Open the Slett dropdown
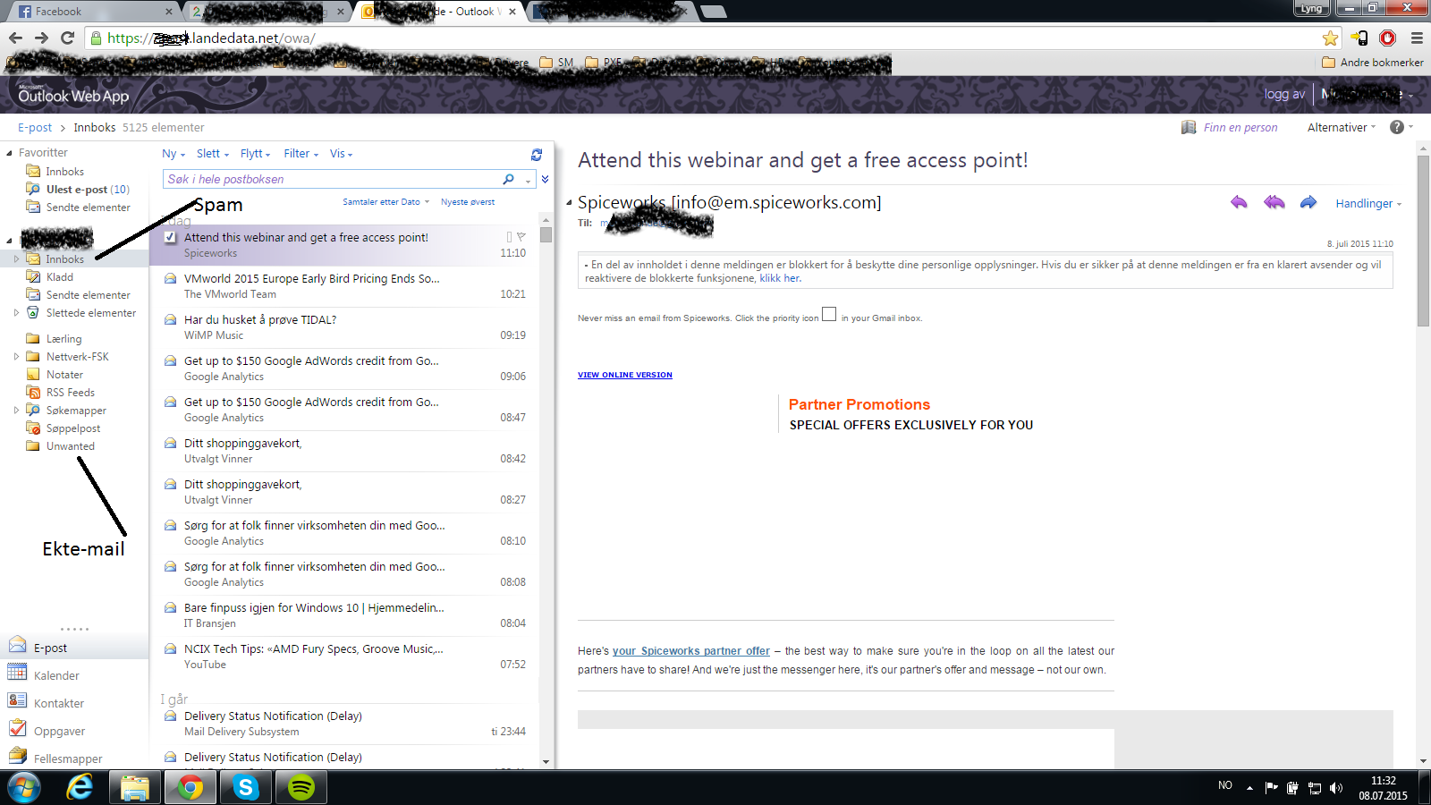Viewport: 1431px width, 805px height. click(x=213, y=154)
